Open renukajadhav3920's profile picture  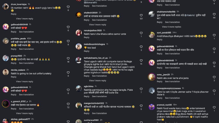click(79, 32)
